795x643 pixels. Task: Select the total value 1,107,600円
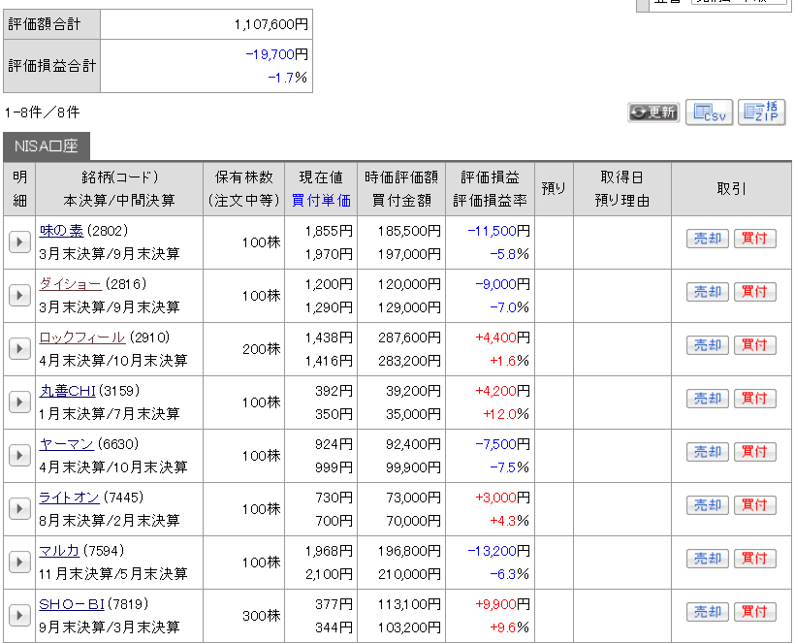270,24
